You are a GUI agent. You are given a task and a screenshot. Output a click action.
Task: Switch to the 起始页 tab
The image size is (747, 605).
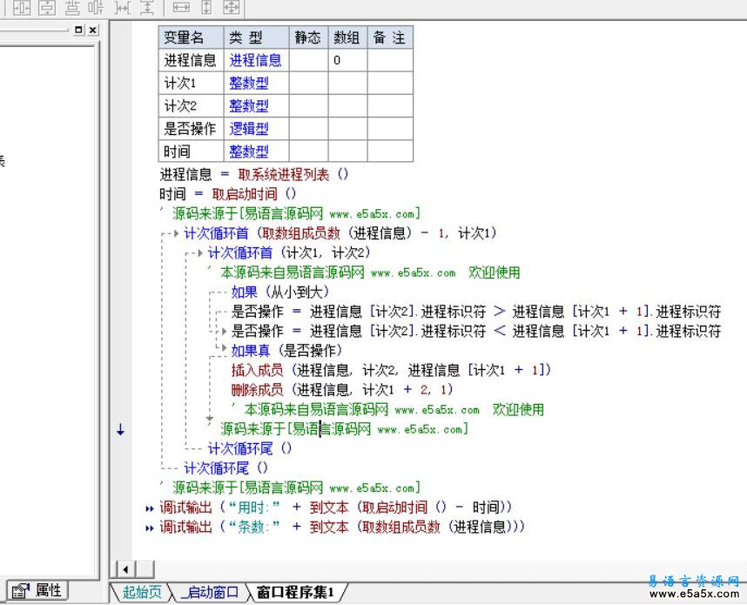(x=142, y=592)
